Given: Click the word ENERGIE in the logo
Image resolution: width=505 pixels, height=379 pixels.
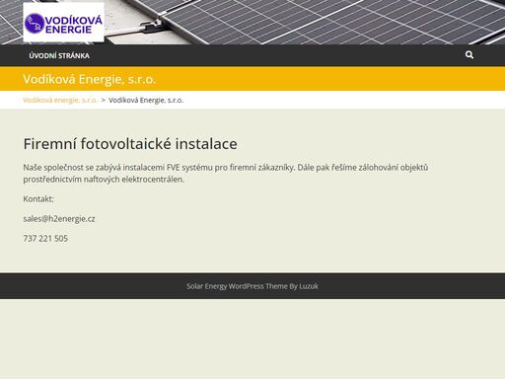Looking at the screenshot, I should point(68,30).
